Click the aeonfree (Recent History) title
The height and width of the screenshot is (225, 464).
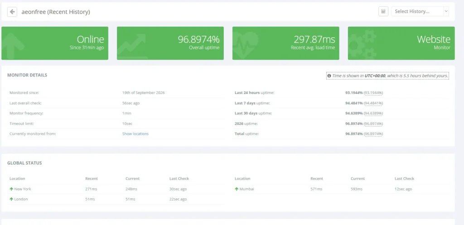pos(56,12)
